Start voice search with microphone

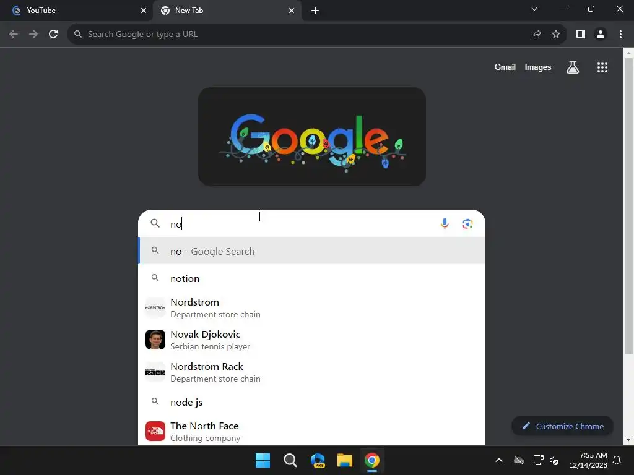(445, 223)
